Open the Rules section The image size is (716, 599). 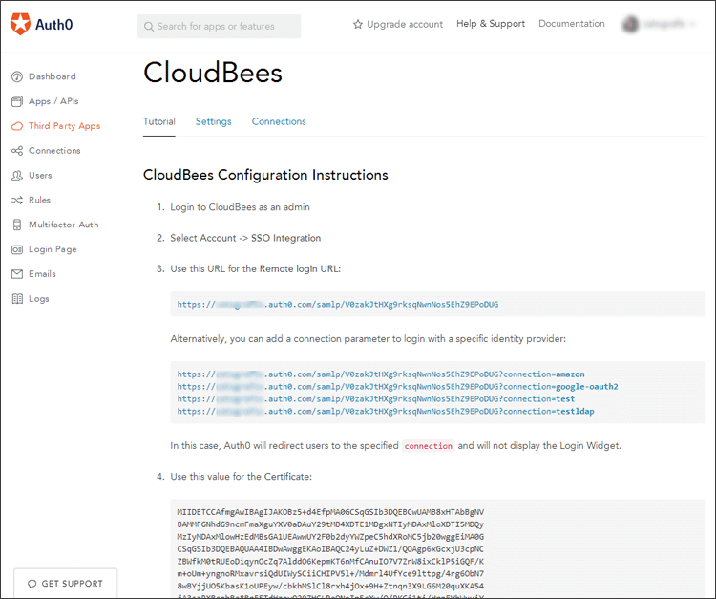coord(39,200)
